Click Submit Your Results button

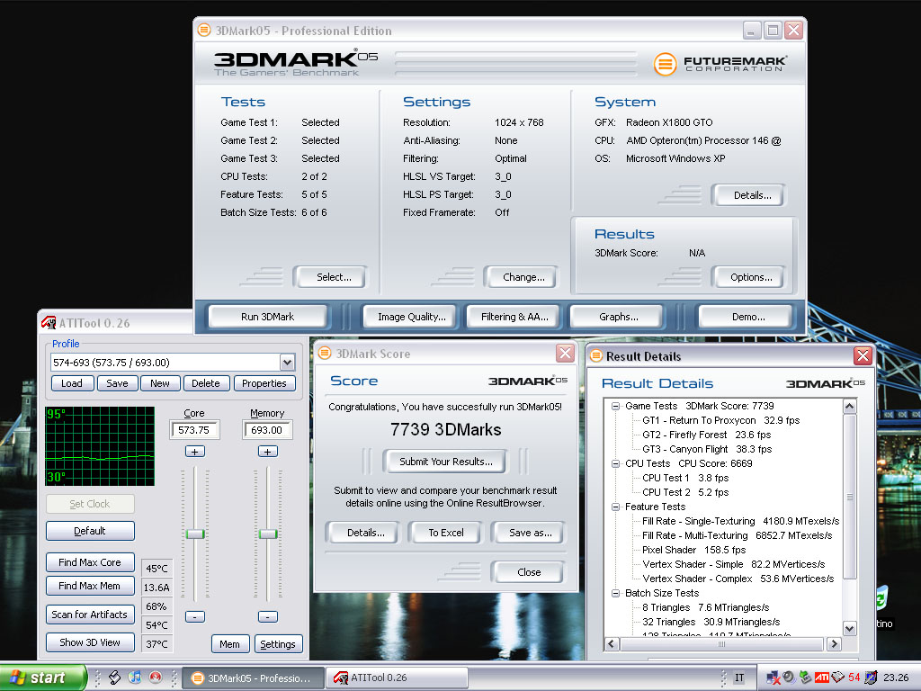tap(446, 462)
